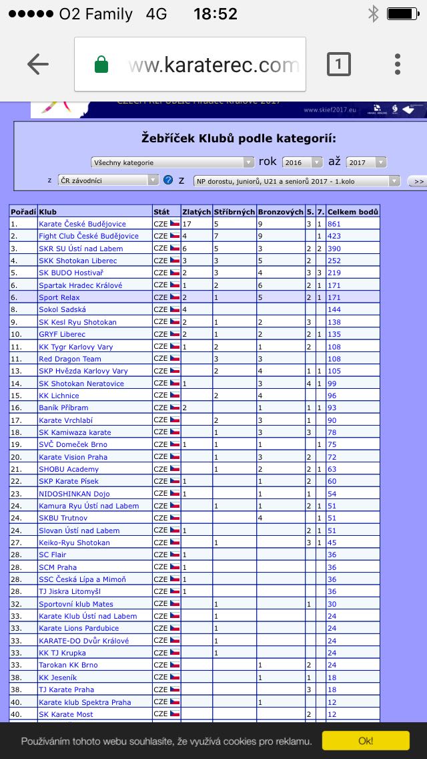Image resolution: width=427 pixels, height=759 pixels.
Task: Open TJ Jiskra Litomyšl link
Action: pos(69,591)
